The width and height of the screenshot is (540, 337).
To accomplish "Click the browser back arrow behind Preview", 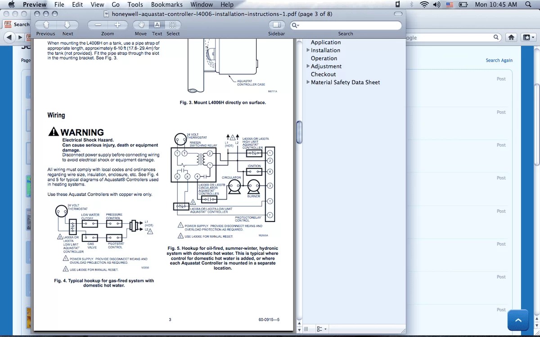I will [x=9, y=38].
